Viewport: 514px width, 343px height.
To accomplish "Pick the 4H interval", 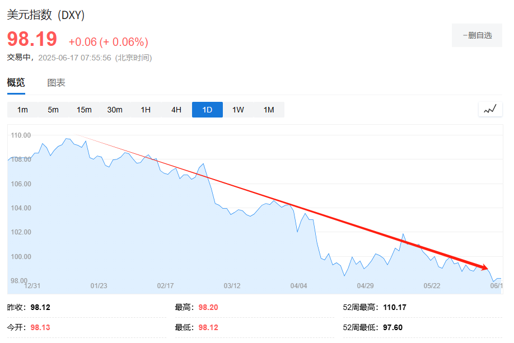I will pyautogui.click(x=176, y=110).
